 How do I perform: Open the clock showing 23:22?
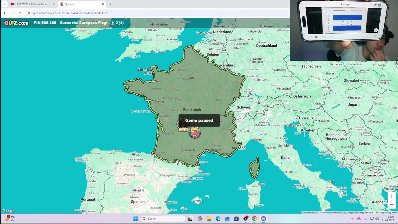(x=388, y=219)
